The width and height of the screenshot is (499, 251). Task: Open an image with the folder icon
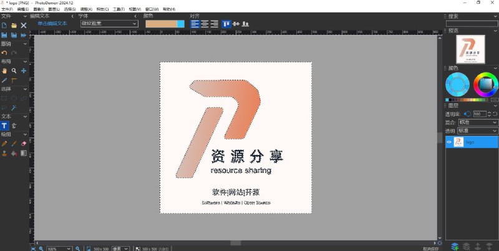(14, 26)
